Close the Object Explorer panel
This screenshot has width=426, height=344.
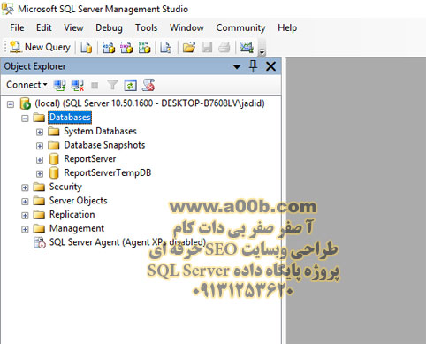click(x=270, y=66)
